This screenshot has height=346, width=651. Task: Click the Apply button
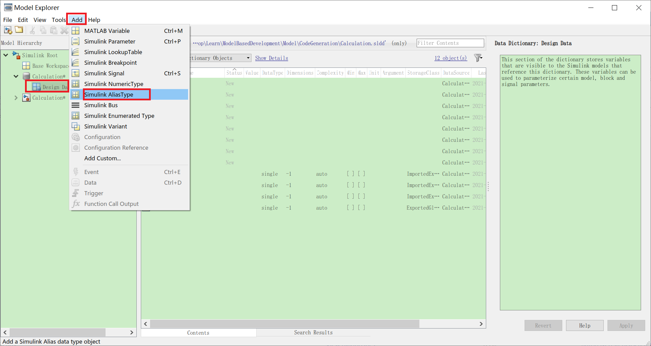[626, 325]
